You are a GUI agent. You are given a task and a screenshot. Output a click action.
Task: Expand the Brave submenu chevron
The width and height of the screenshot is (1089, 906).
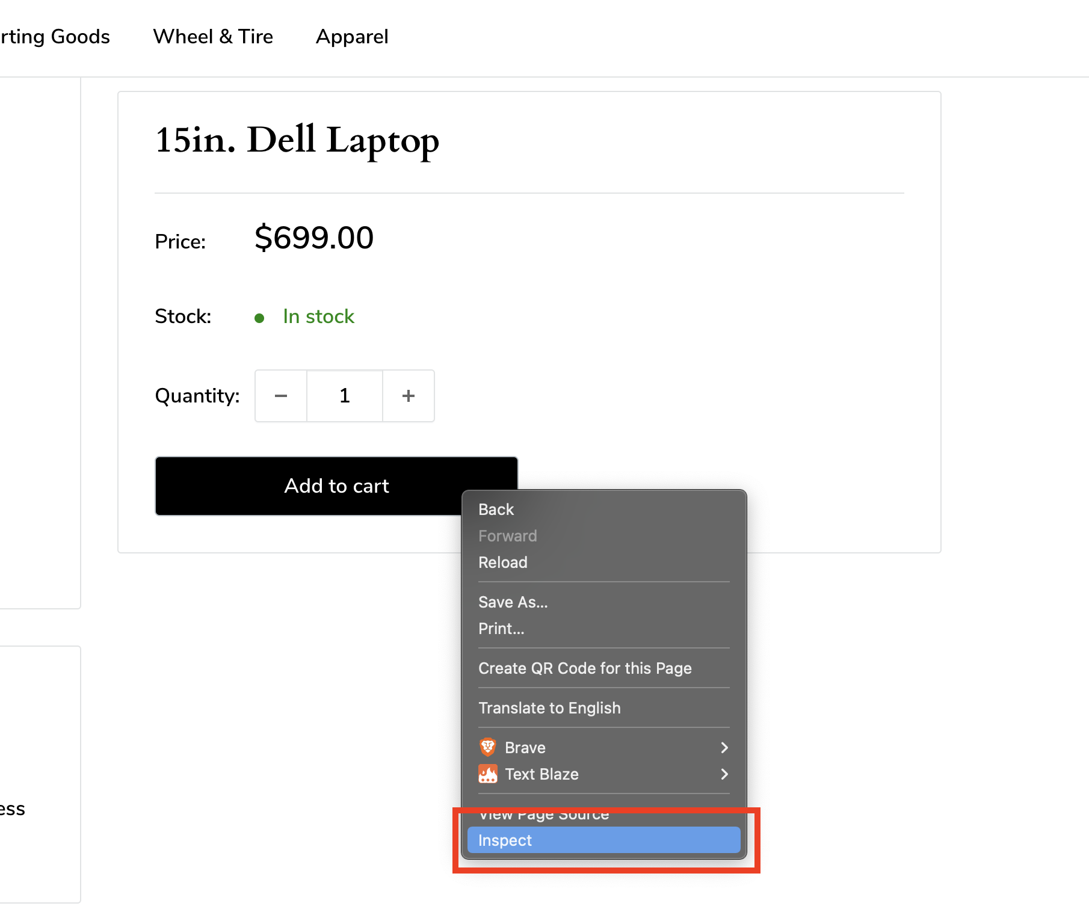pos(724,748)
